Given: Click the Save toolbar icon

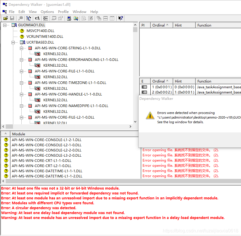Looking at the screenshot, I should click(12, 18).
